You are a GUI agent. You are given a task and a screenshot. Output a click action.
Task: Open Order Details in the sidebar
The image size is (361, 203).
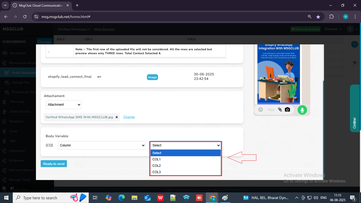[20, 112]
